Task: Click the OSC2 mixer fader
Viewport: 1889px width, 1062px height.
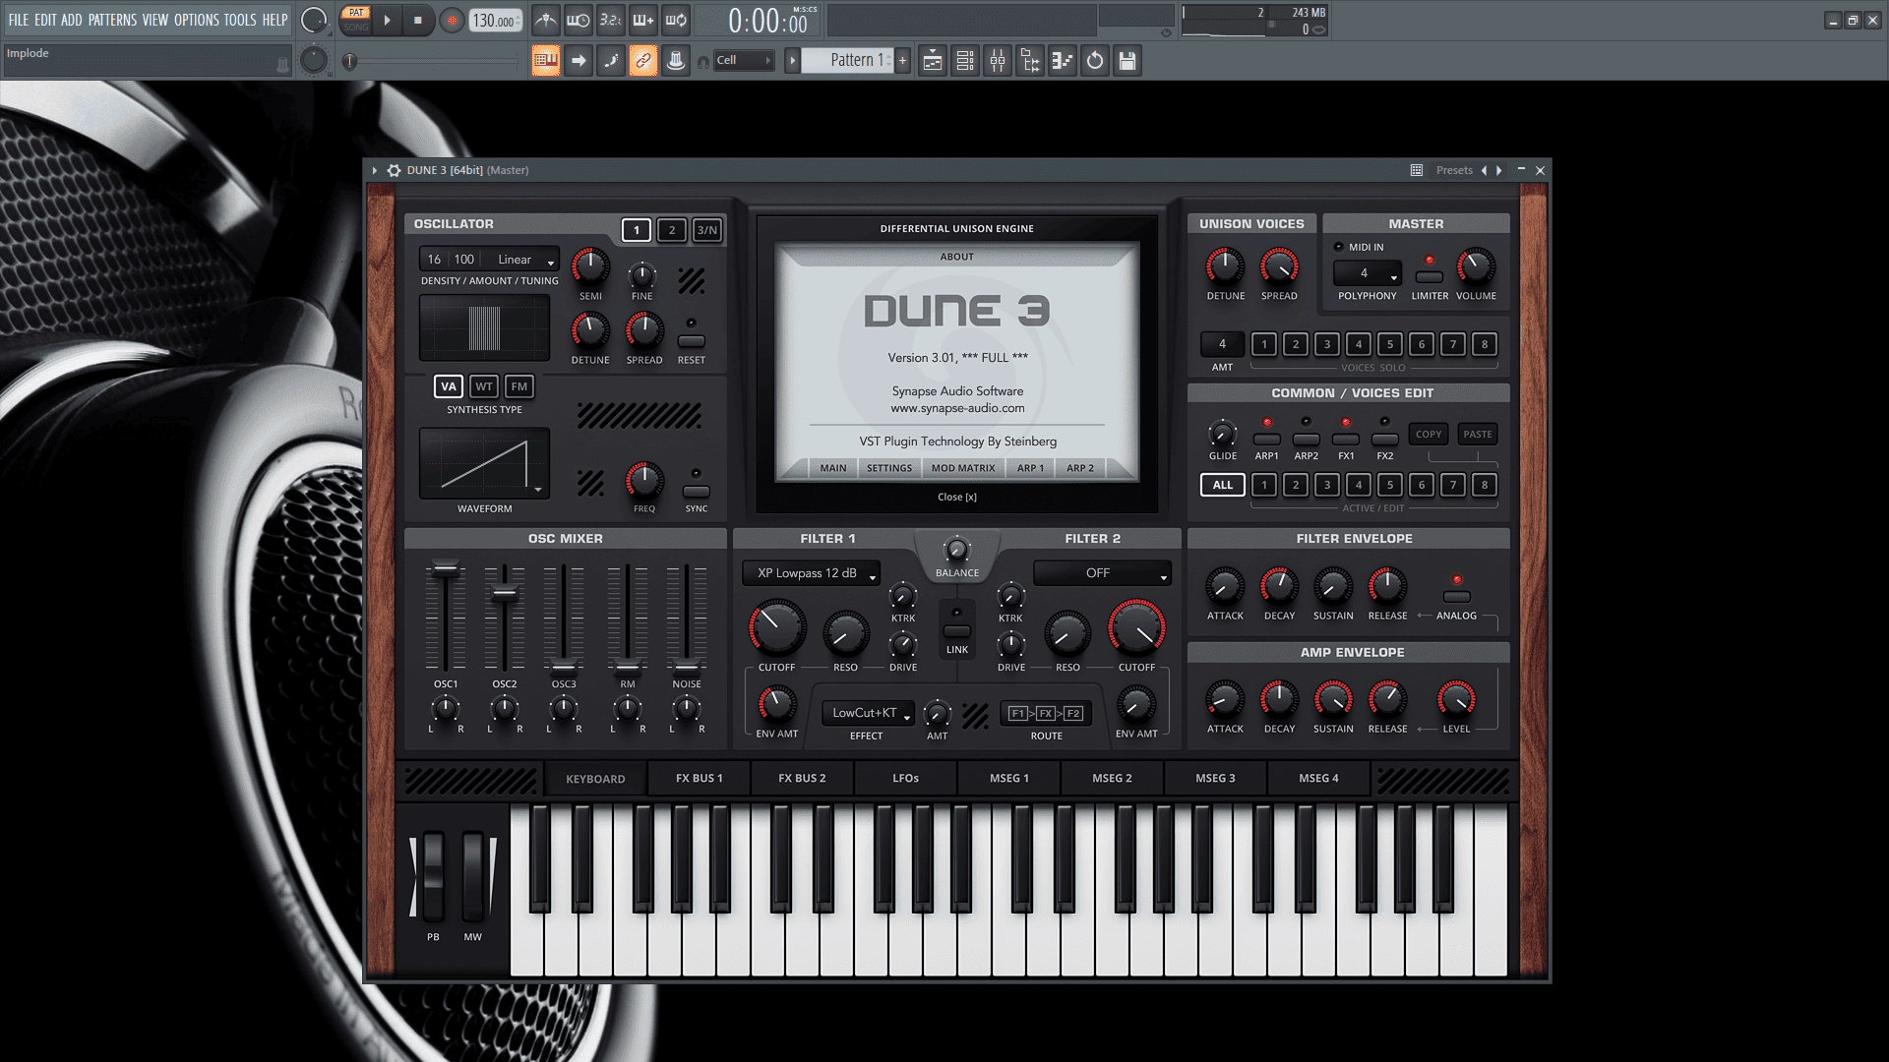Action: coord(505,593)
